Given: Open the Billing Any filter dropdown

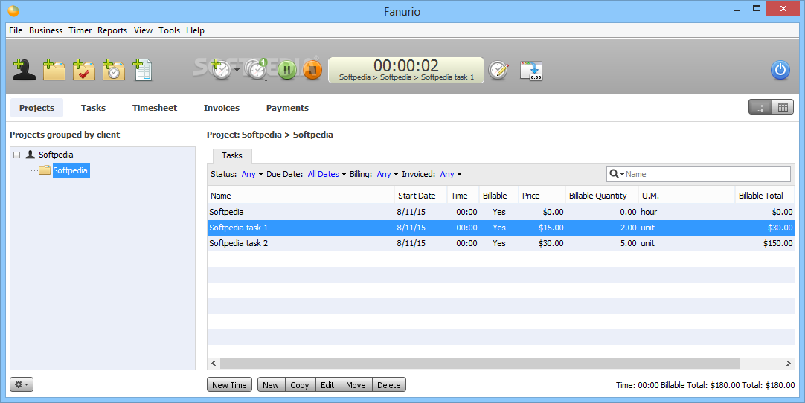Looking at the screenshot, I should pos(388,174).
